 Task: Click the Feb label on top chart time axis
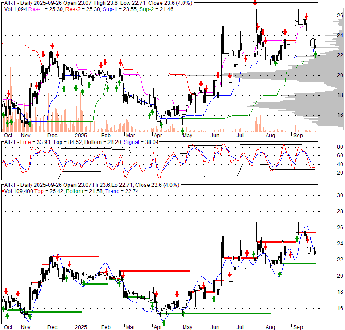[x=106, y=136]
